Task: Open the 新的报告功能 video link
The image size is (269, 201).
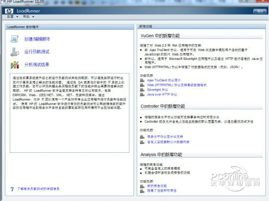Action: [x=157, y=186]
